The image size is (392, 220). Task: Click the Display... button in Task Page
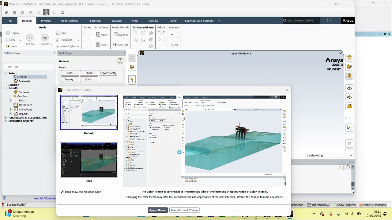tap(70, 79)
